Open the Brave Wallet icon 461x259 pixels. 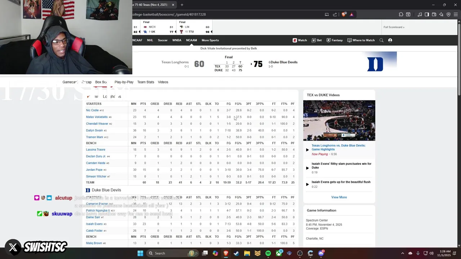[434, 14]
